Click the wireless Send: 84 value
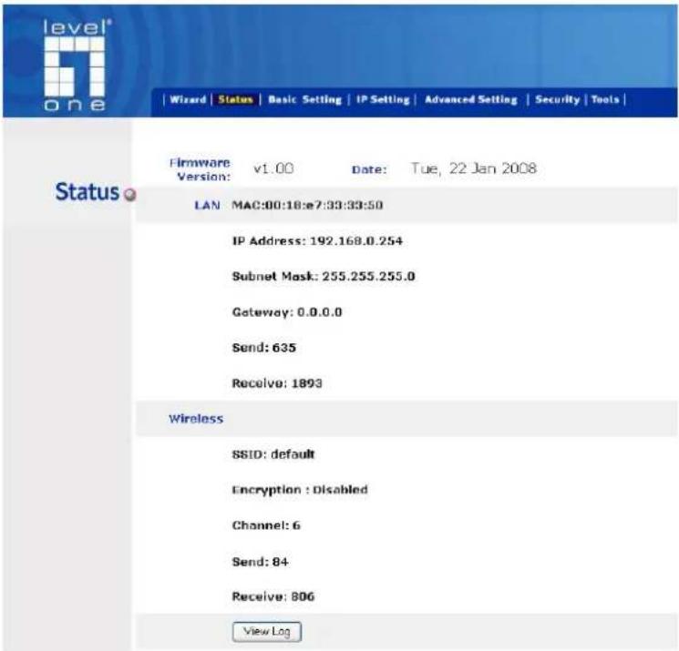679x651 pixels. [261, 562]
